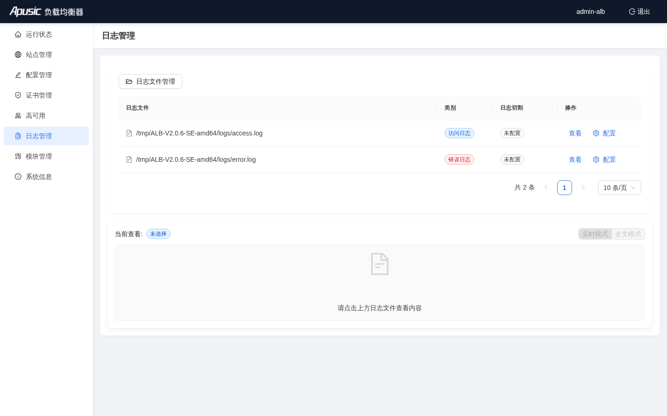This screenshot has height=416, width=667.
Task: Click the previous page arrow
Action: coord(546,188)
